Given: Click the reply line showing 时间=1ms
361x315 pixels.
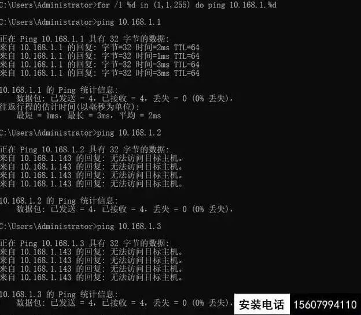Looking at the screenshot, I should tap(100, 56).
